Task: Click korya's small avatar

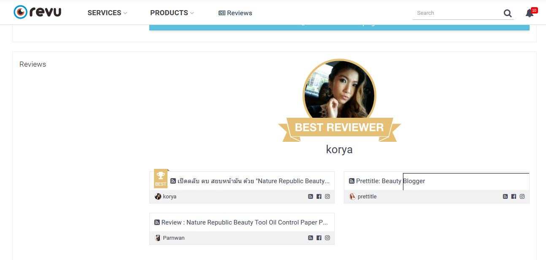Action: tap(158, 197)
